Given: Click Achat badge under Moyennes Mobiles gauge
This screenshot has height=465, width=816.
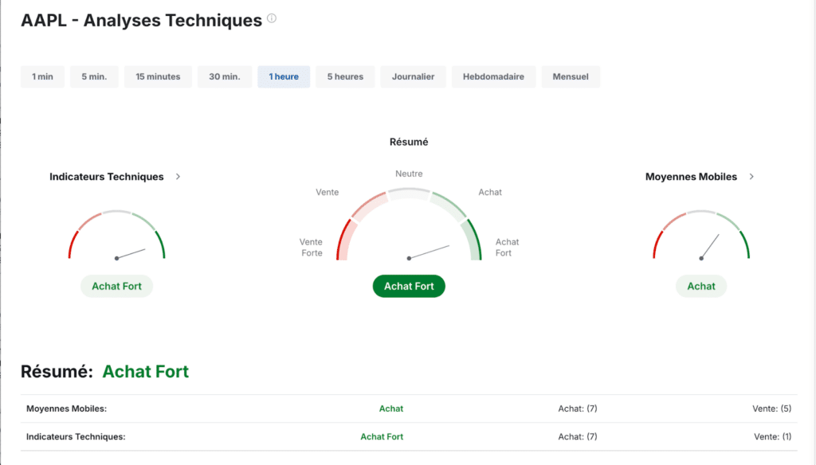Looking at the screenshot, I should point(701,286).
